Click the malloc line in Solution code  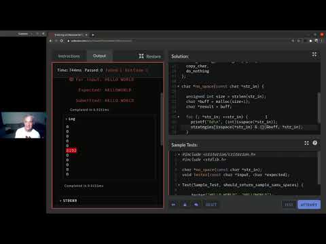[x=218, y=102]
